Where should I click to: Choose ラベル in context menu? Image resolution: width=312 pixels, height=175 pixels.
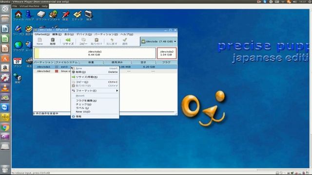pyautogui.click(x=95, y=108)
